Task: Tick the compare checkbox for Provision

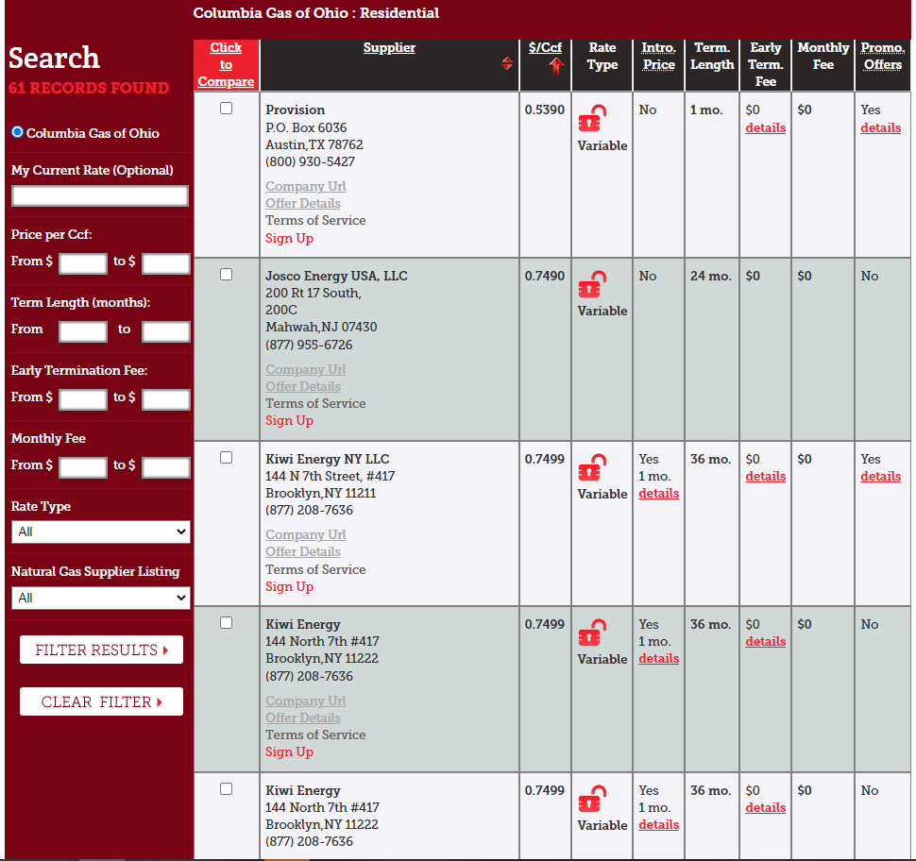Action: (x=226, y=108)
